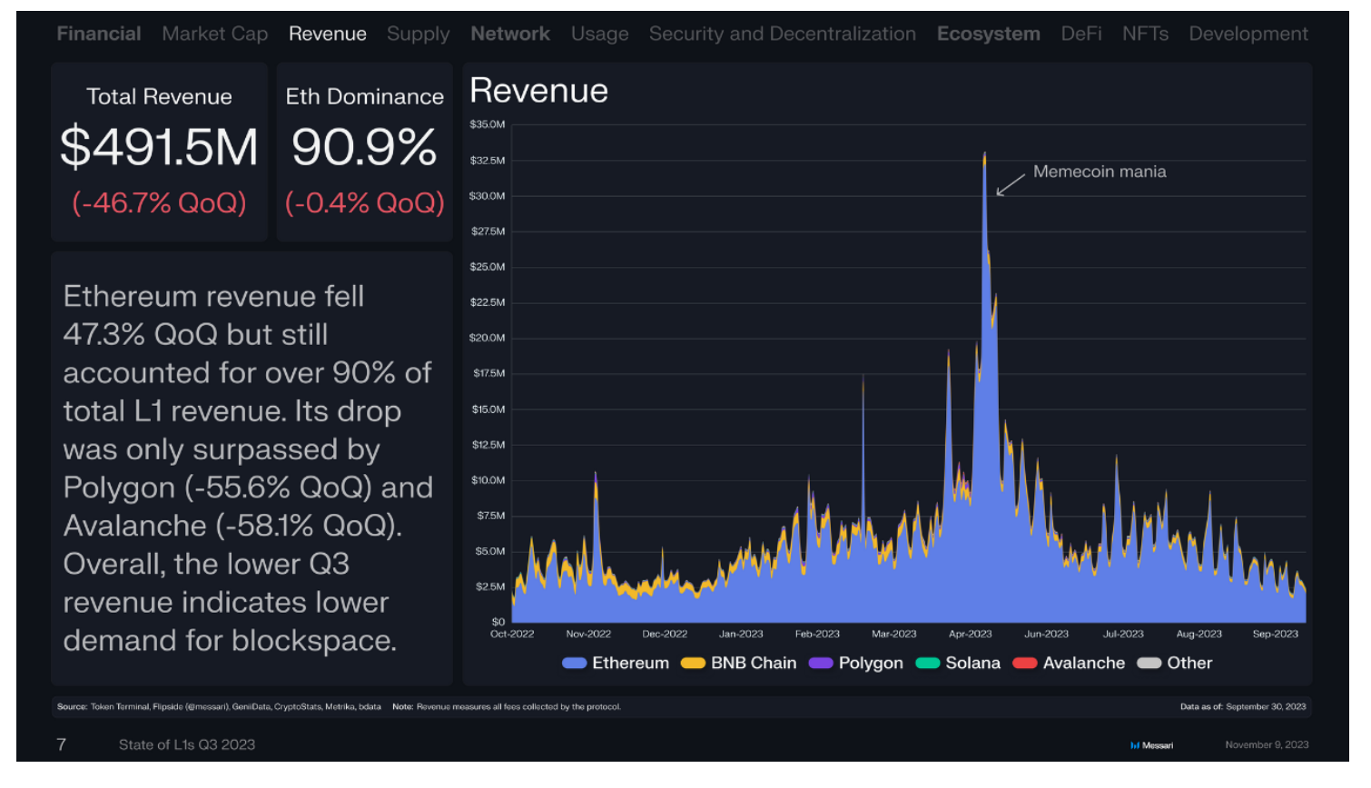Open the DeFi tab
The height and width of the screenshot is (788, 1371).
coord(1081,34)
